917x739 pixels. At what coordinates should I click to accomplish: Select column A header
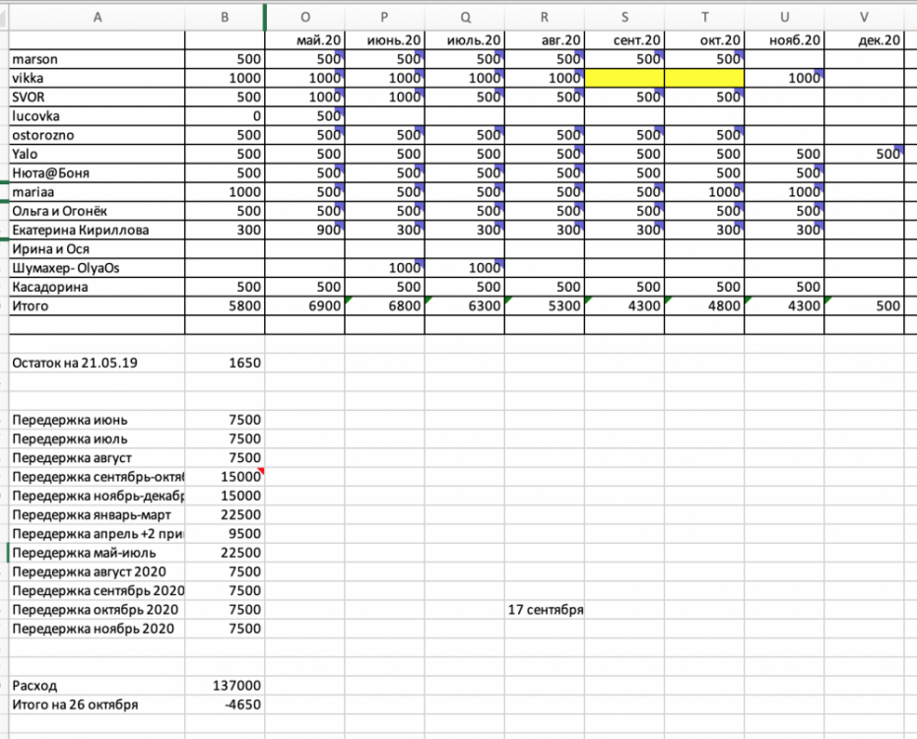point(97,16)
